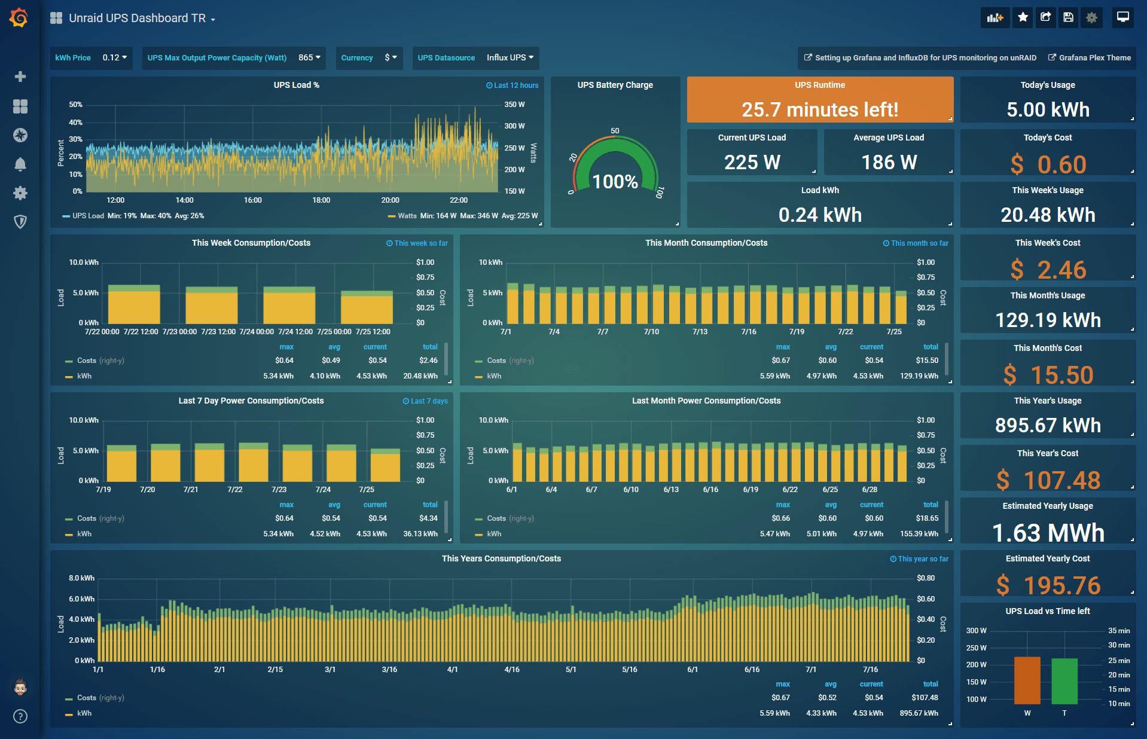Toggle the Costs series in Last 7 Day panel legend
Viewport: 1147px width, 739px height.
tap(87, 518)
